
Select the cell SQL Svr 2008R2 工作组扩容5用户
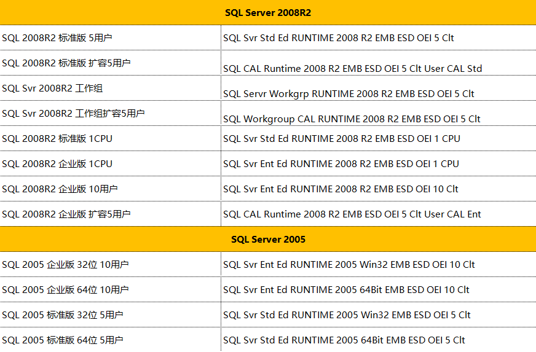[111, 113]
